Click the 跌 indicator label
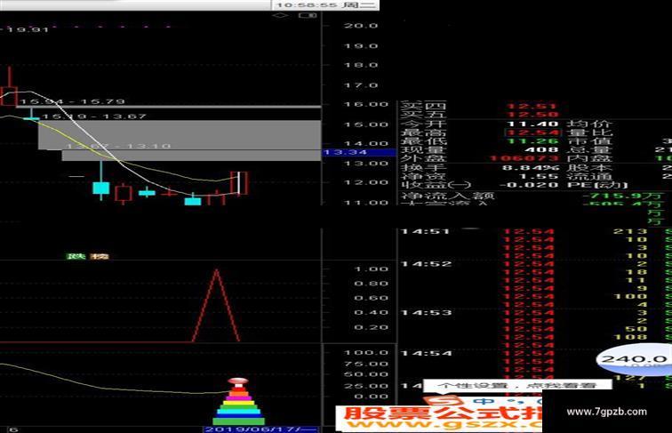672x433 pixels. pos(76,256)
